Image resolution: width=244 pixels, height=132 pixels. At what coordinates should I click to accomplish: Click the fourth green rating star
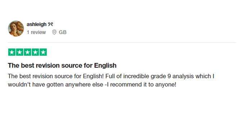[35, 52]
